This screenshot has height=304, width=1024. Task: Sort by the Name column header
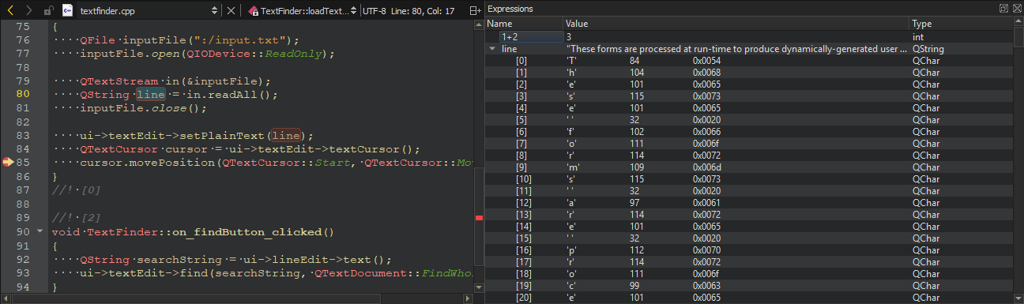pos(523,24)
